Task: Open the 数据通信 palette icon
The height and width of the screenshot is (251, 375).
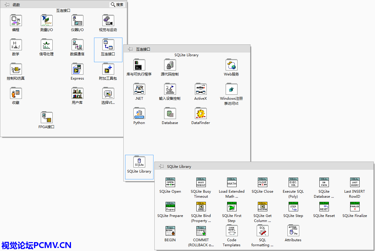Action: tap(77, 45)
